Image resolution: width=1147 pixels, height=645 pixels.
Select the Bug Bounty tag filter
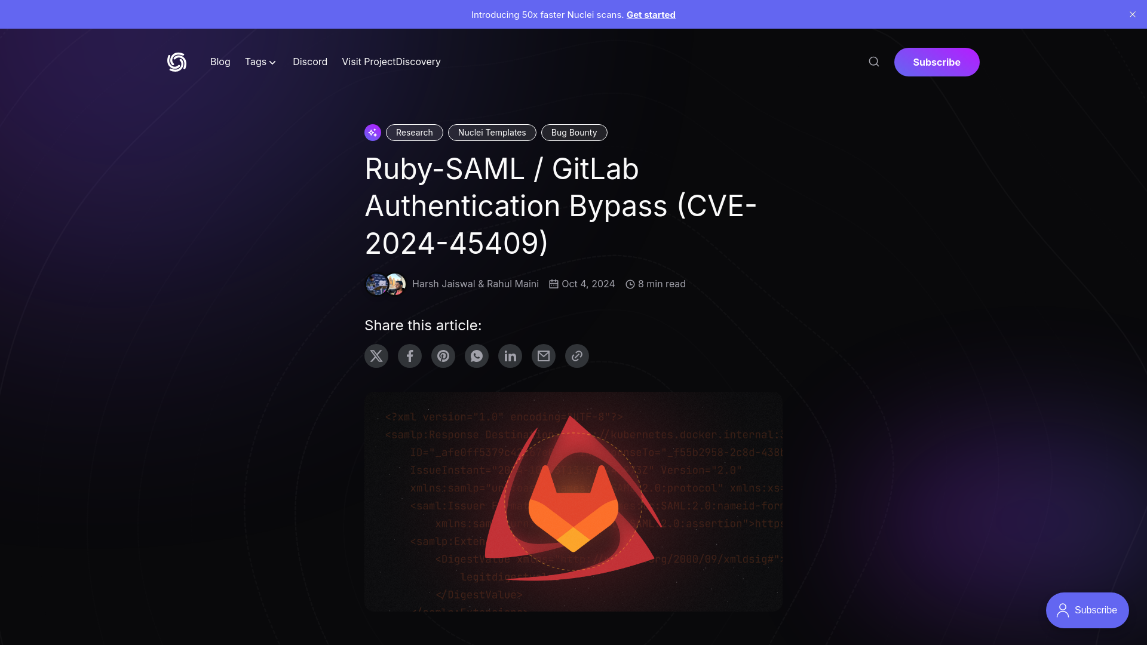[573, 133]
